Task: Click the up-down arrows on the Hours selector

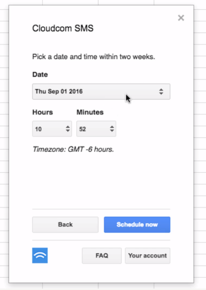Action: pos(68,128)
